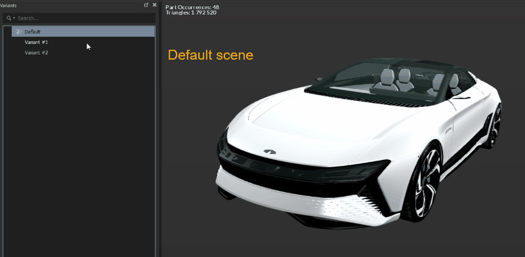Click the active-variant icon beside Default
Image resolution: width=525 pixels, height=257 pixels.
[18, 31]
